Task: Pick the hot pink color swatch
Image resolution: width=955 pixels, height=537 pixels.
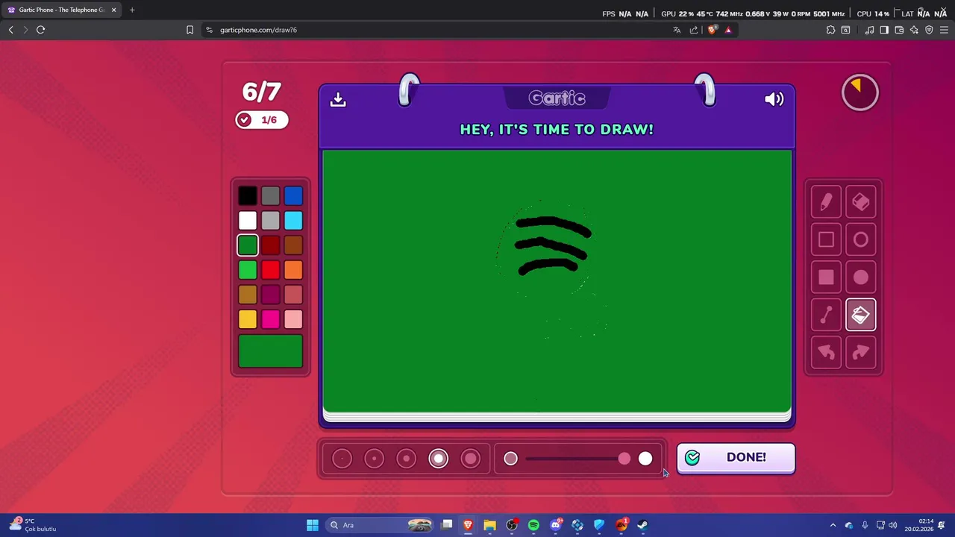Action: pos(271,319)
